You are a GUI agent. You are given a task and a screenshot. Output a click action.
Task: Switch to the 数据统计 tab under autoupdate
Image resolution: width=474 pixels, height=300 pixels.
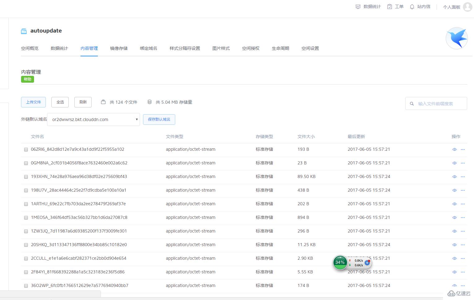tap(59, 48)
